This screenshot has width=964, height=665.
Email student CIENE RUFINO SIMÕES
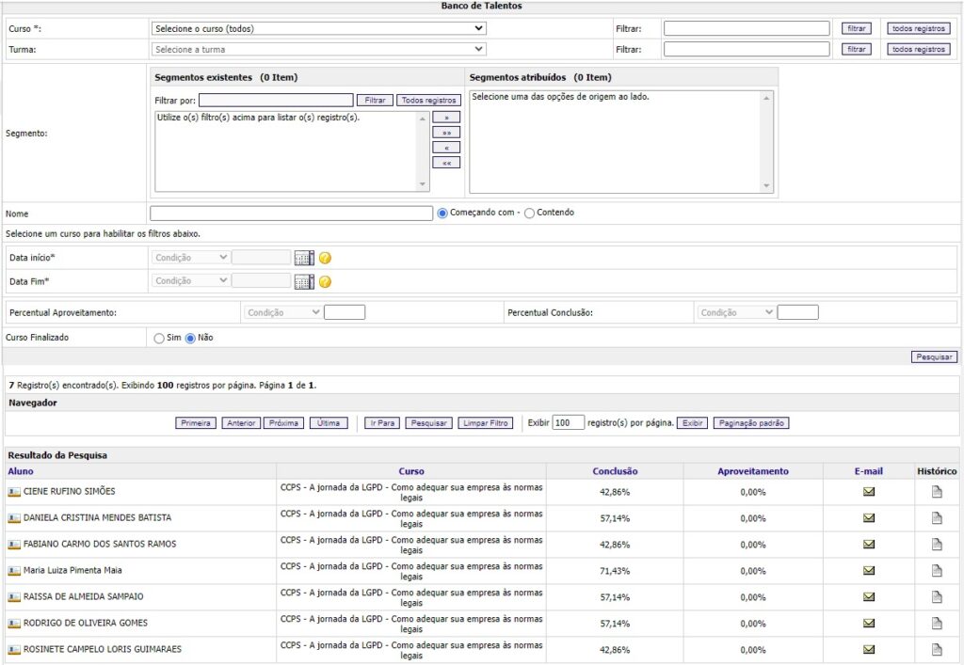pyautogui.click(x=869, y=491)
